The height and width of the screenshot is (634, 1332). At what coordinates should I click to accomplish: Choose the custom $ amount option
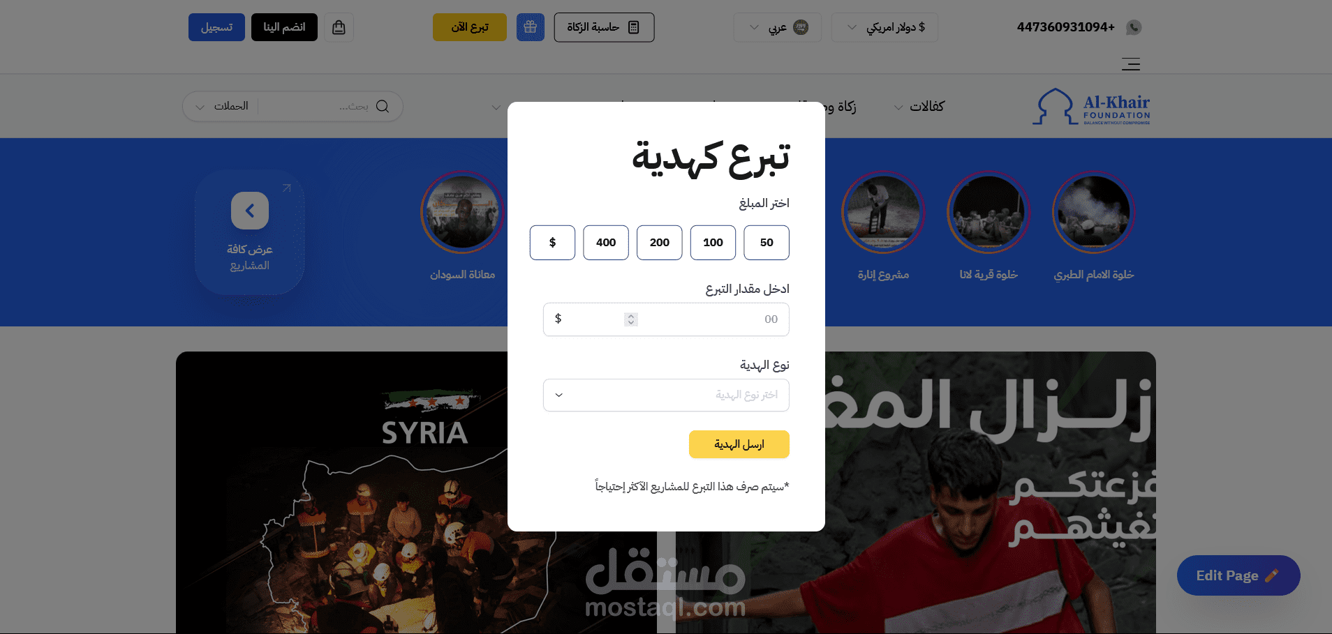(x=552, y=243)
